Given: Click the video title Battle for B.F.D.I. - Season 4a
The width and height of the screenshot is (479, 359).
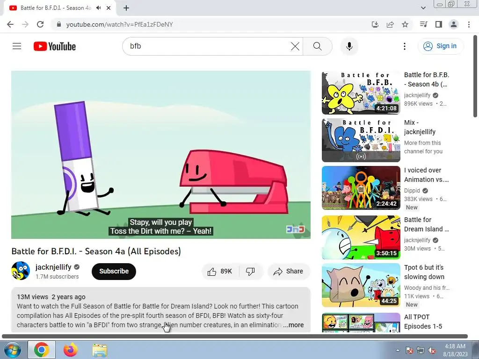Looking at the screenshot, I should [96, 251].
